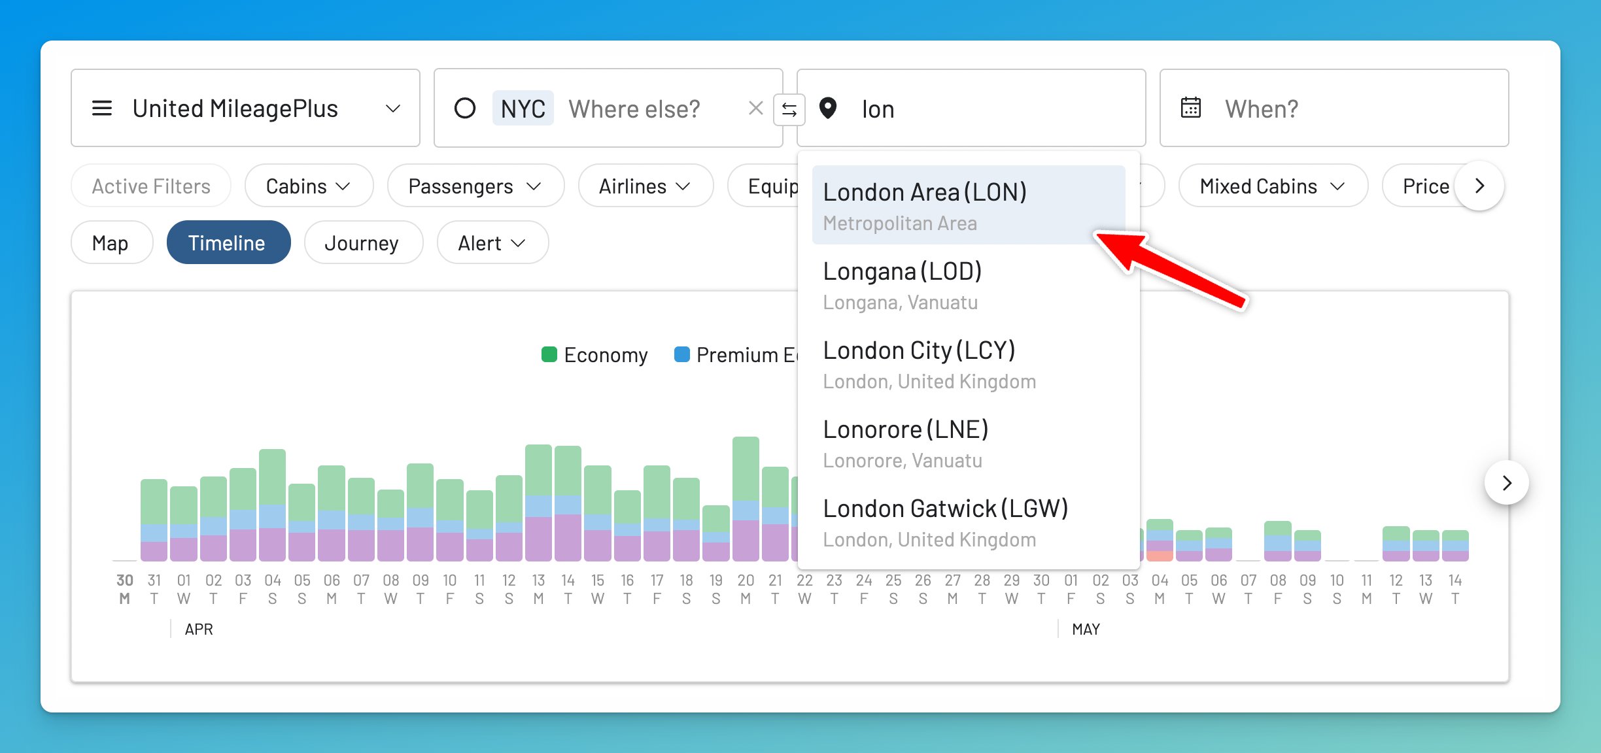The height and width of the screenshot is (753, 1601).
Task: Open the Cabins filter dropdown
Action: (x=308, y=186)
